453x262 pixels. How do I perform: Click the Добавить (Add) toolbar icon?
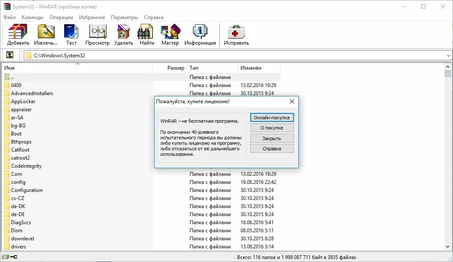click(x=18, y=35)
